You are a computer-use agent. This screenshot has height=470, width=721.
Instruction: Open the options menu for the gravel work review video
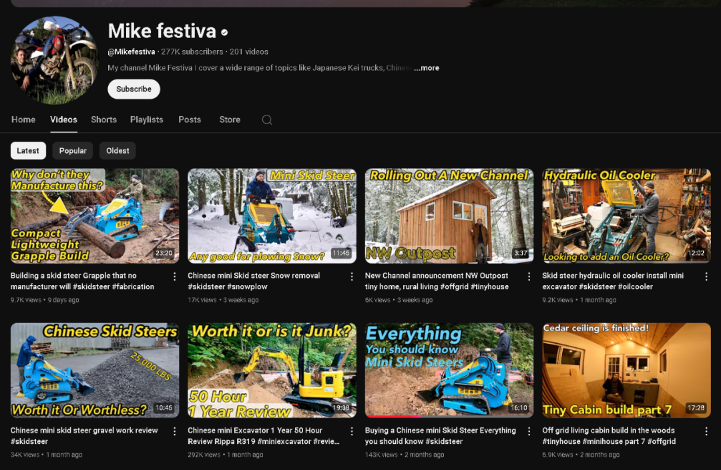(174, 431)
